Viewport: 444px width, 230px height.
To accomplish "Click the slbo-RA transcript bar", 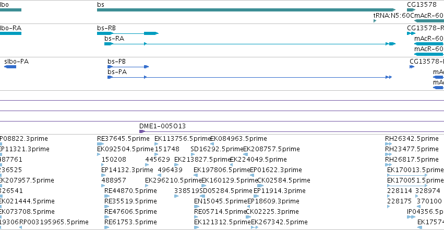I will point(10,33).
